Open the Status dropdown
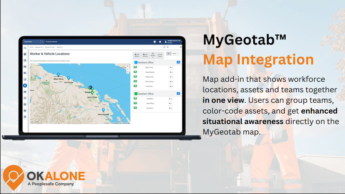This screenshot has height=194, width=345. (176, 54)
